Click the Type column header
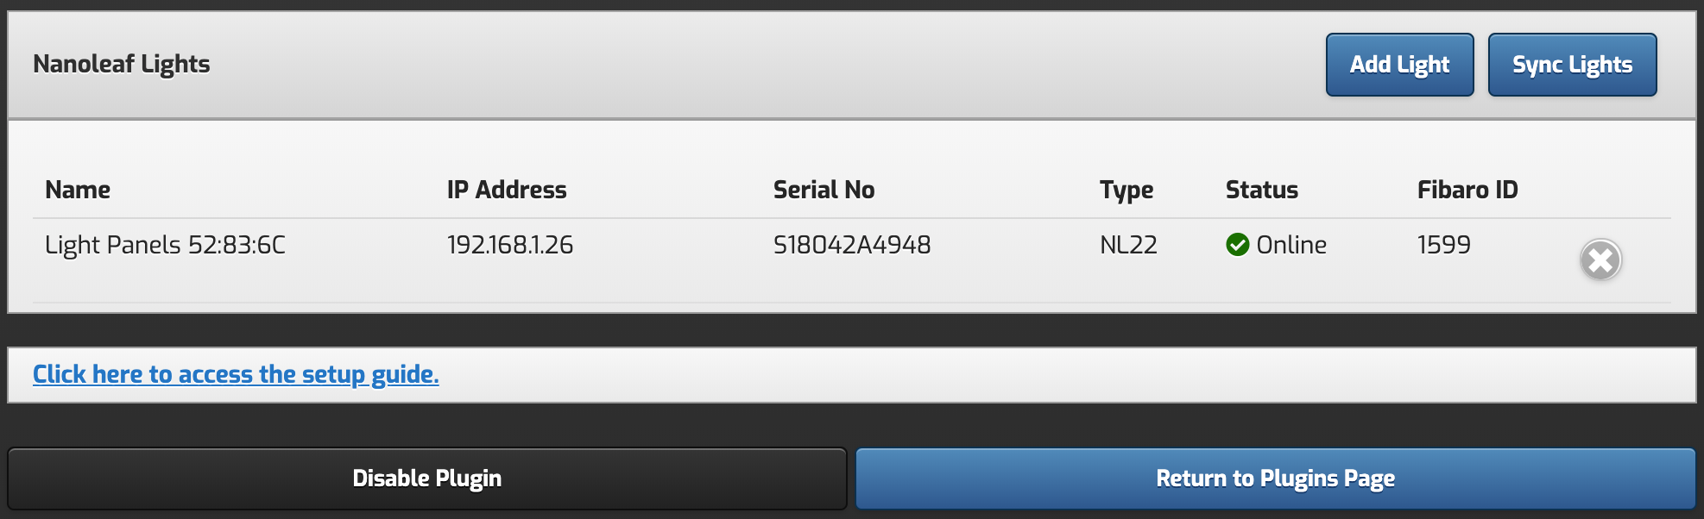Image resolution: width=1704 pixels, height=519 pixels. click(x=1127, y=191)
